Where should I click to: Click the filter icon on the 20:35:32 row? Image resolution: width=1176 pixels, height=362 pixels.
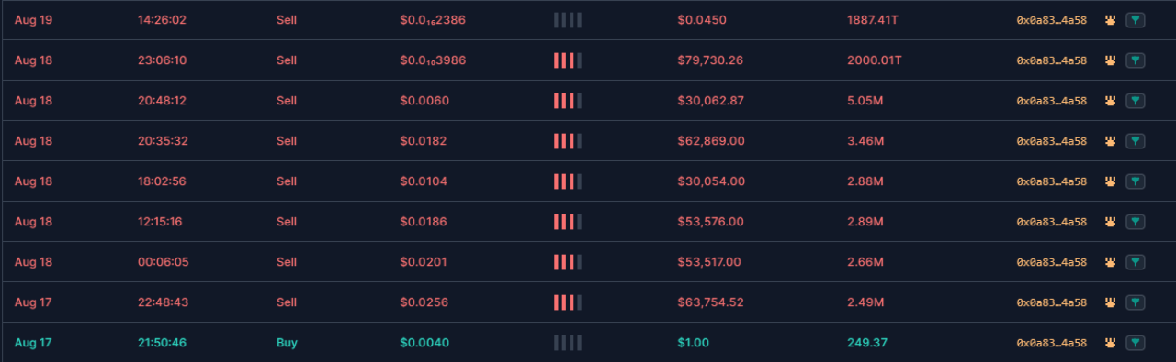pos(1136,141)
